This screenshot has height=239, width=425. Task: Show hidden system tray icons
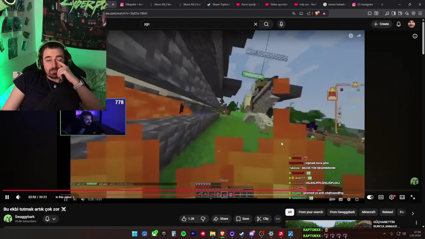coord(384,234)
